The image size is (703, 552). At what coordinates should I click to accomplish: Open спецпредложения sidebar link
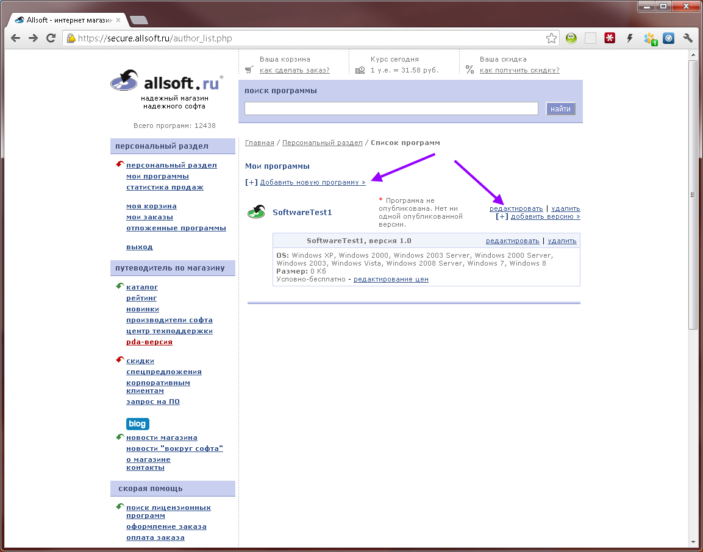163,372
